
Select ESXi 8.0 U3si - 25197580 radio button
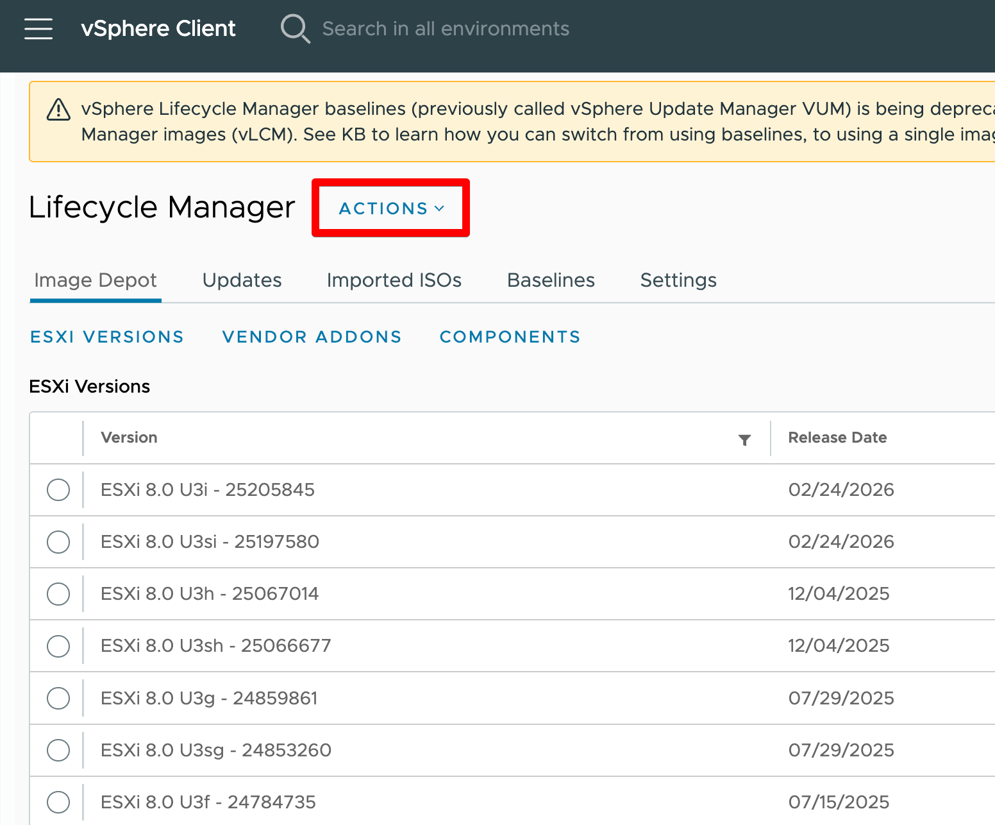pyautogui.click(x=58, y=542)
